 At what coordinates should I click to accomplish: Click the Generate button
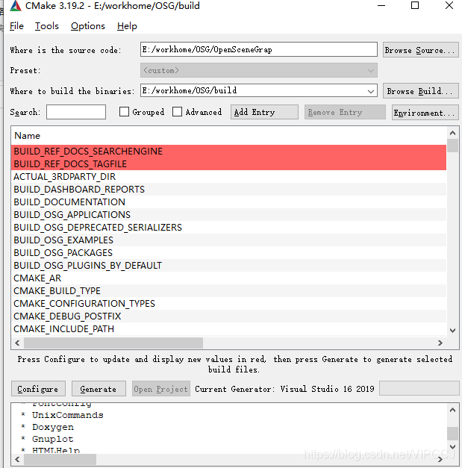click(x=99, y=389)
